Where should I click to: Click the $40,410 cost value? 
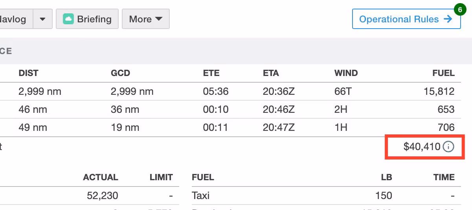click(422, 147)
